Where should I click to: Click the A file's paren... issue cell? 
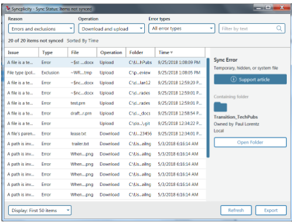(22, 133)
